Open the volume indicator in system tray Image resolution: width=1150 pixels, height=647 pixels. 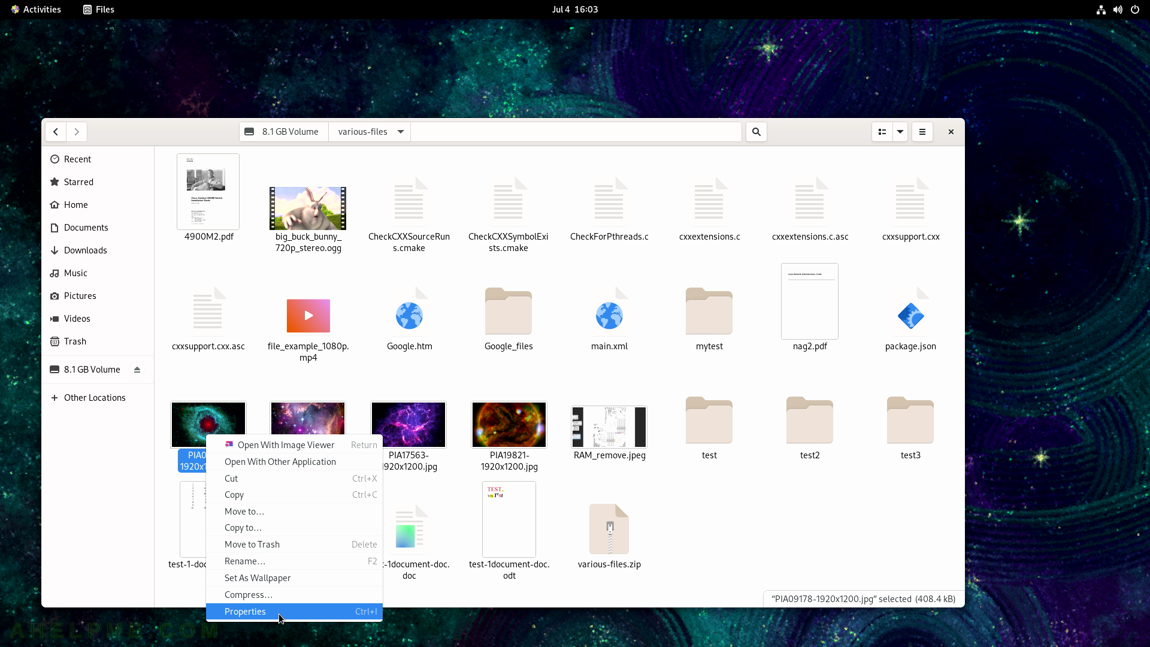(1118, 10)
